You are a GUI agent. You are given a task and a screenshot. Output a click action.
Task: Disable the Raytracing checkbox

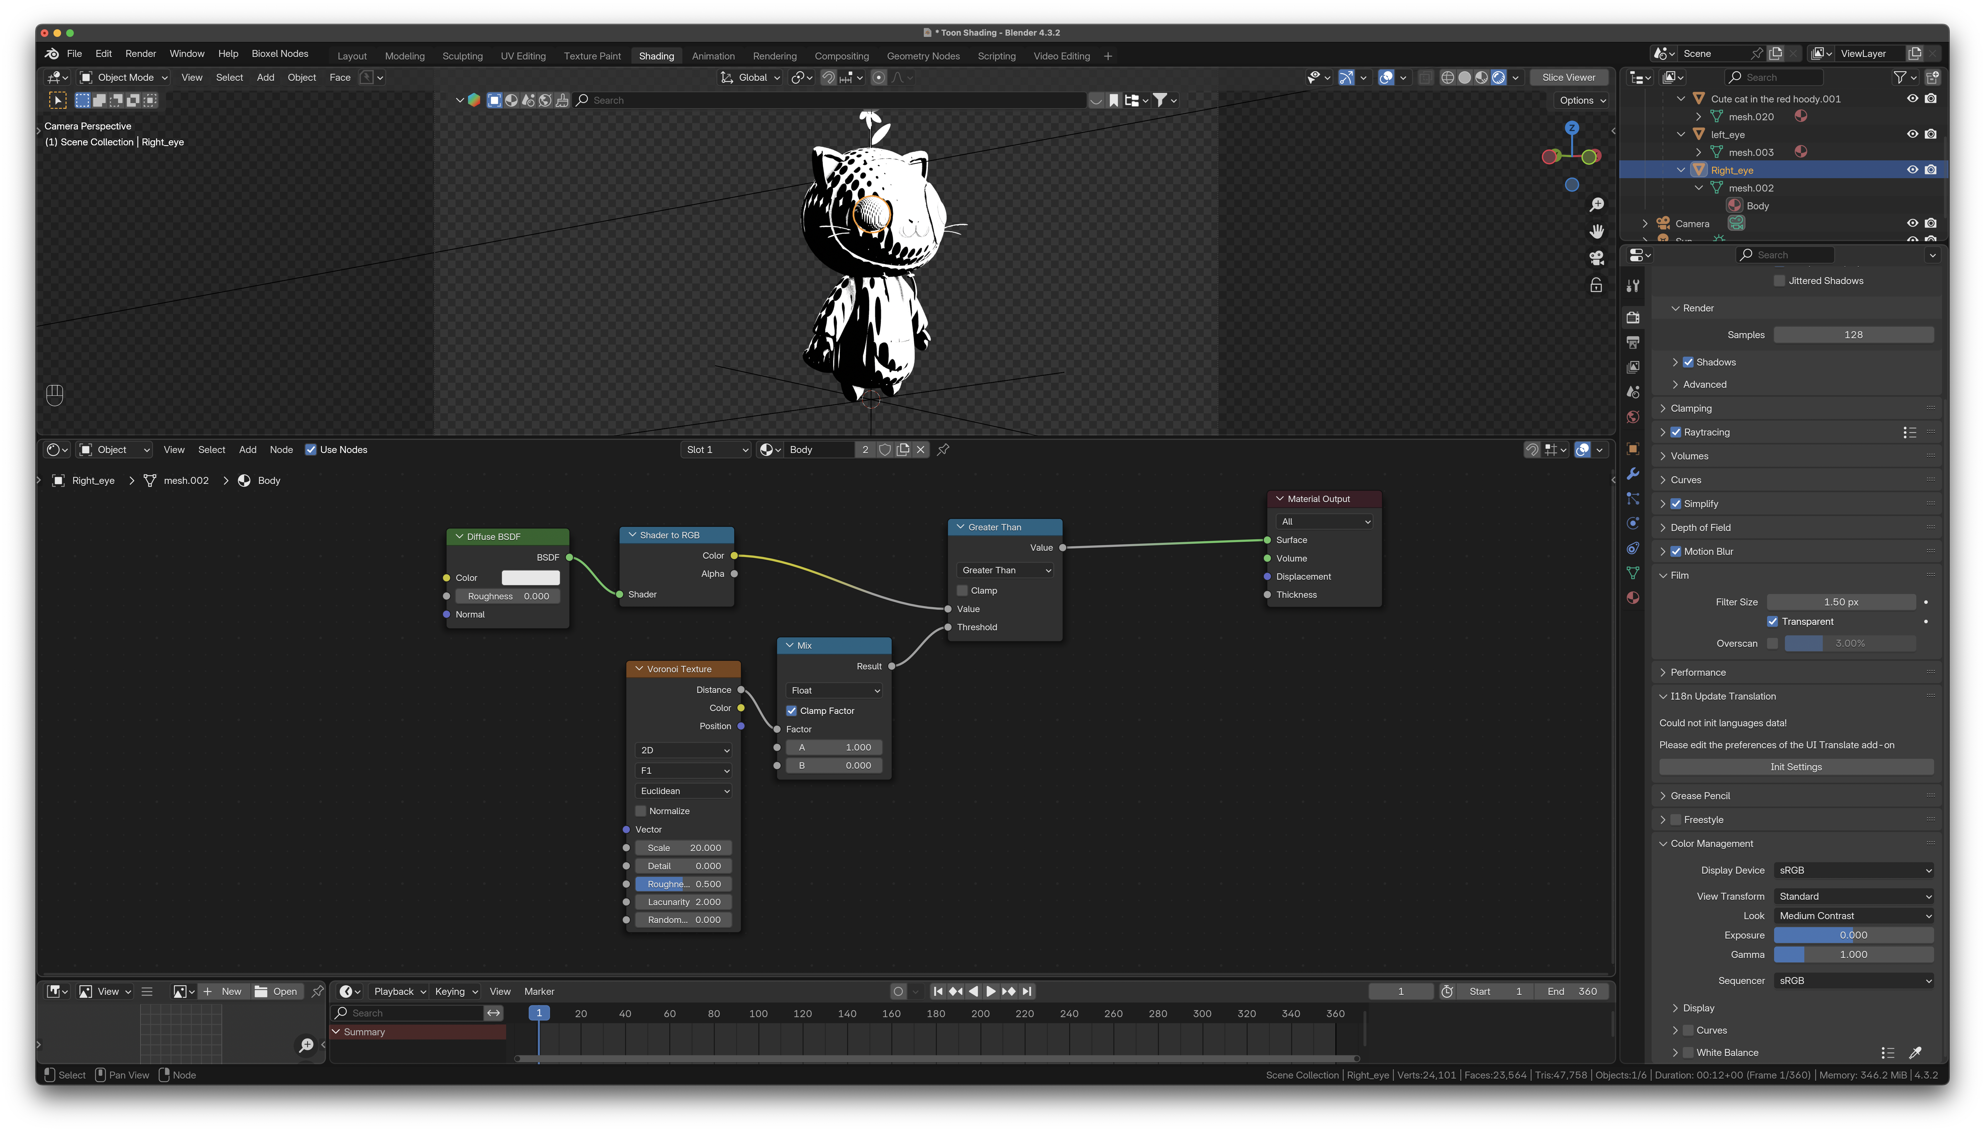pos(1676,432)
